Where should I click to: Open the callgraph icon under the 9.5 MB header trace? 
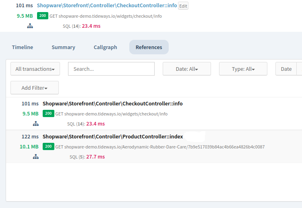click(30, 26)
